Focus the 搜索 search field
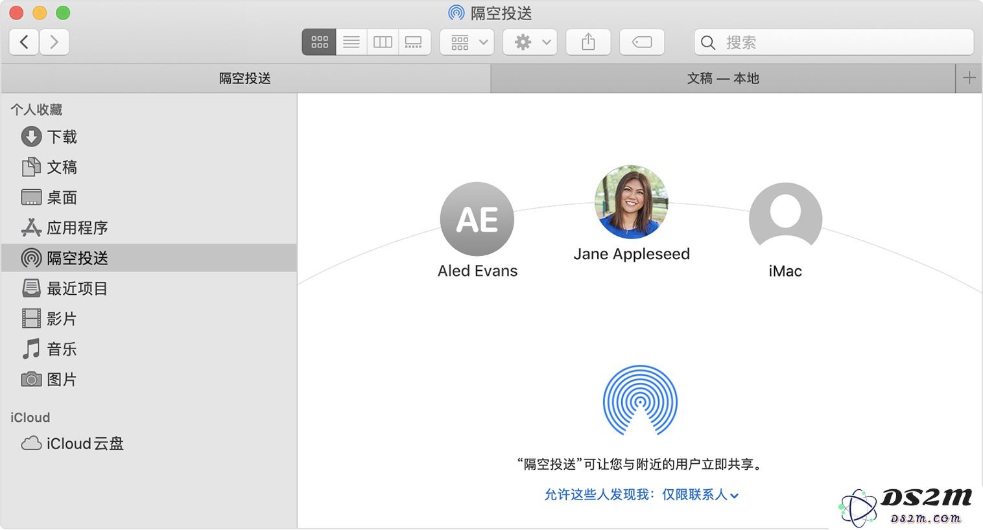Screen dimensions: 983x530 (834, 42)
